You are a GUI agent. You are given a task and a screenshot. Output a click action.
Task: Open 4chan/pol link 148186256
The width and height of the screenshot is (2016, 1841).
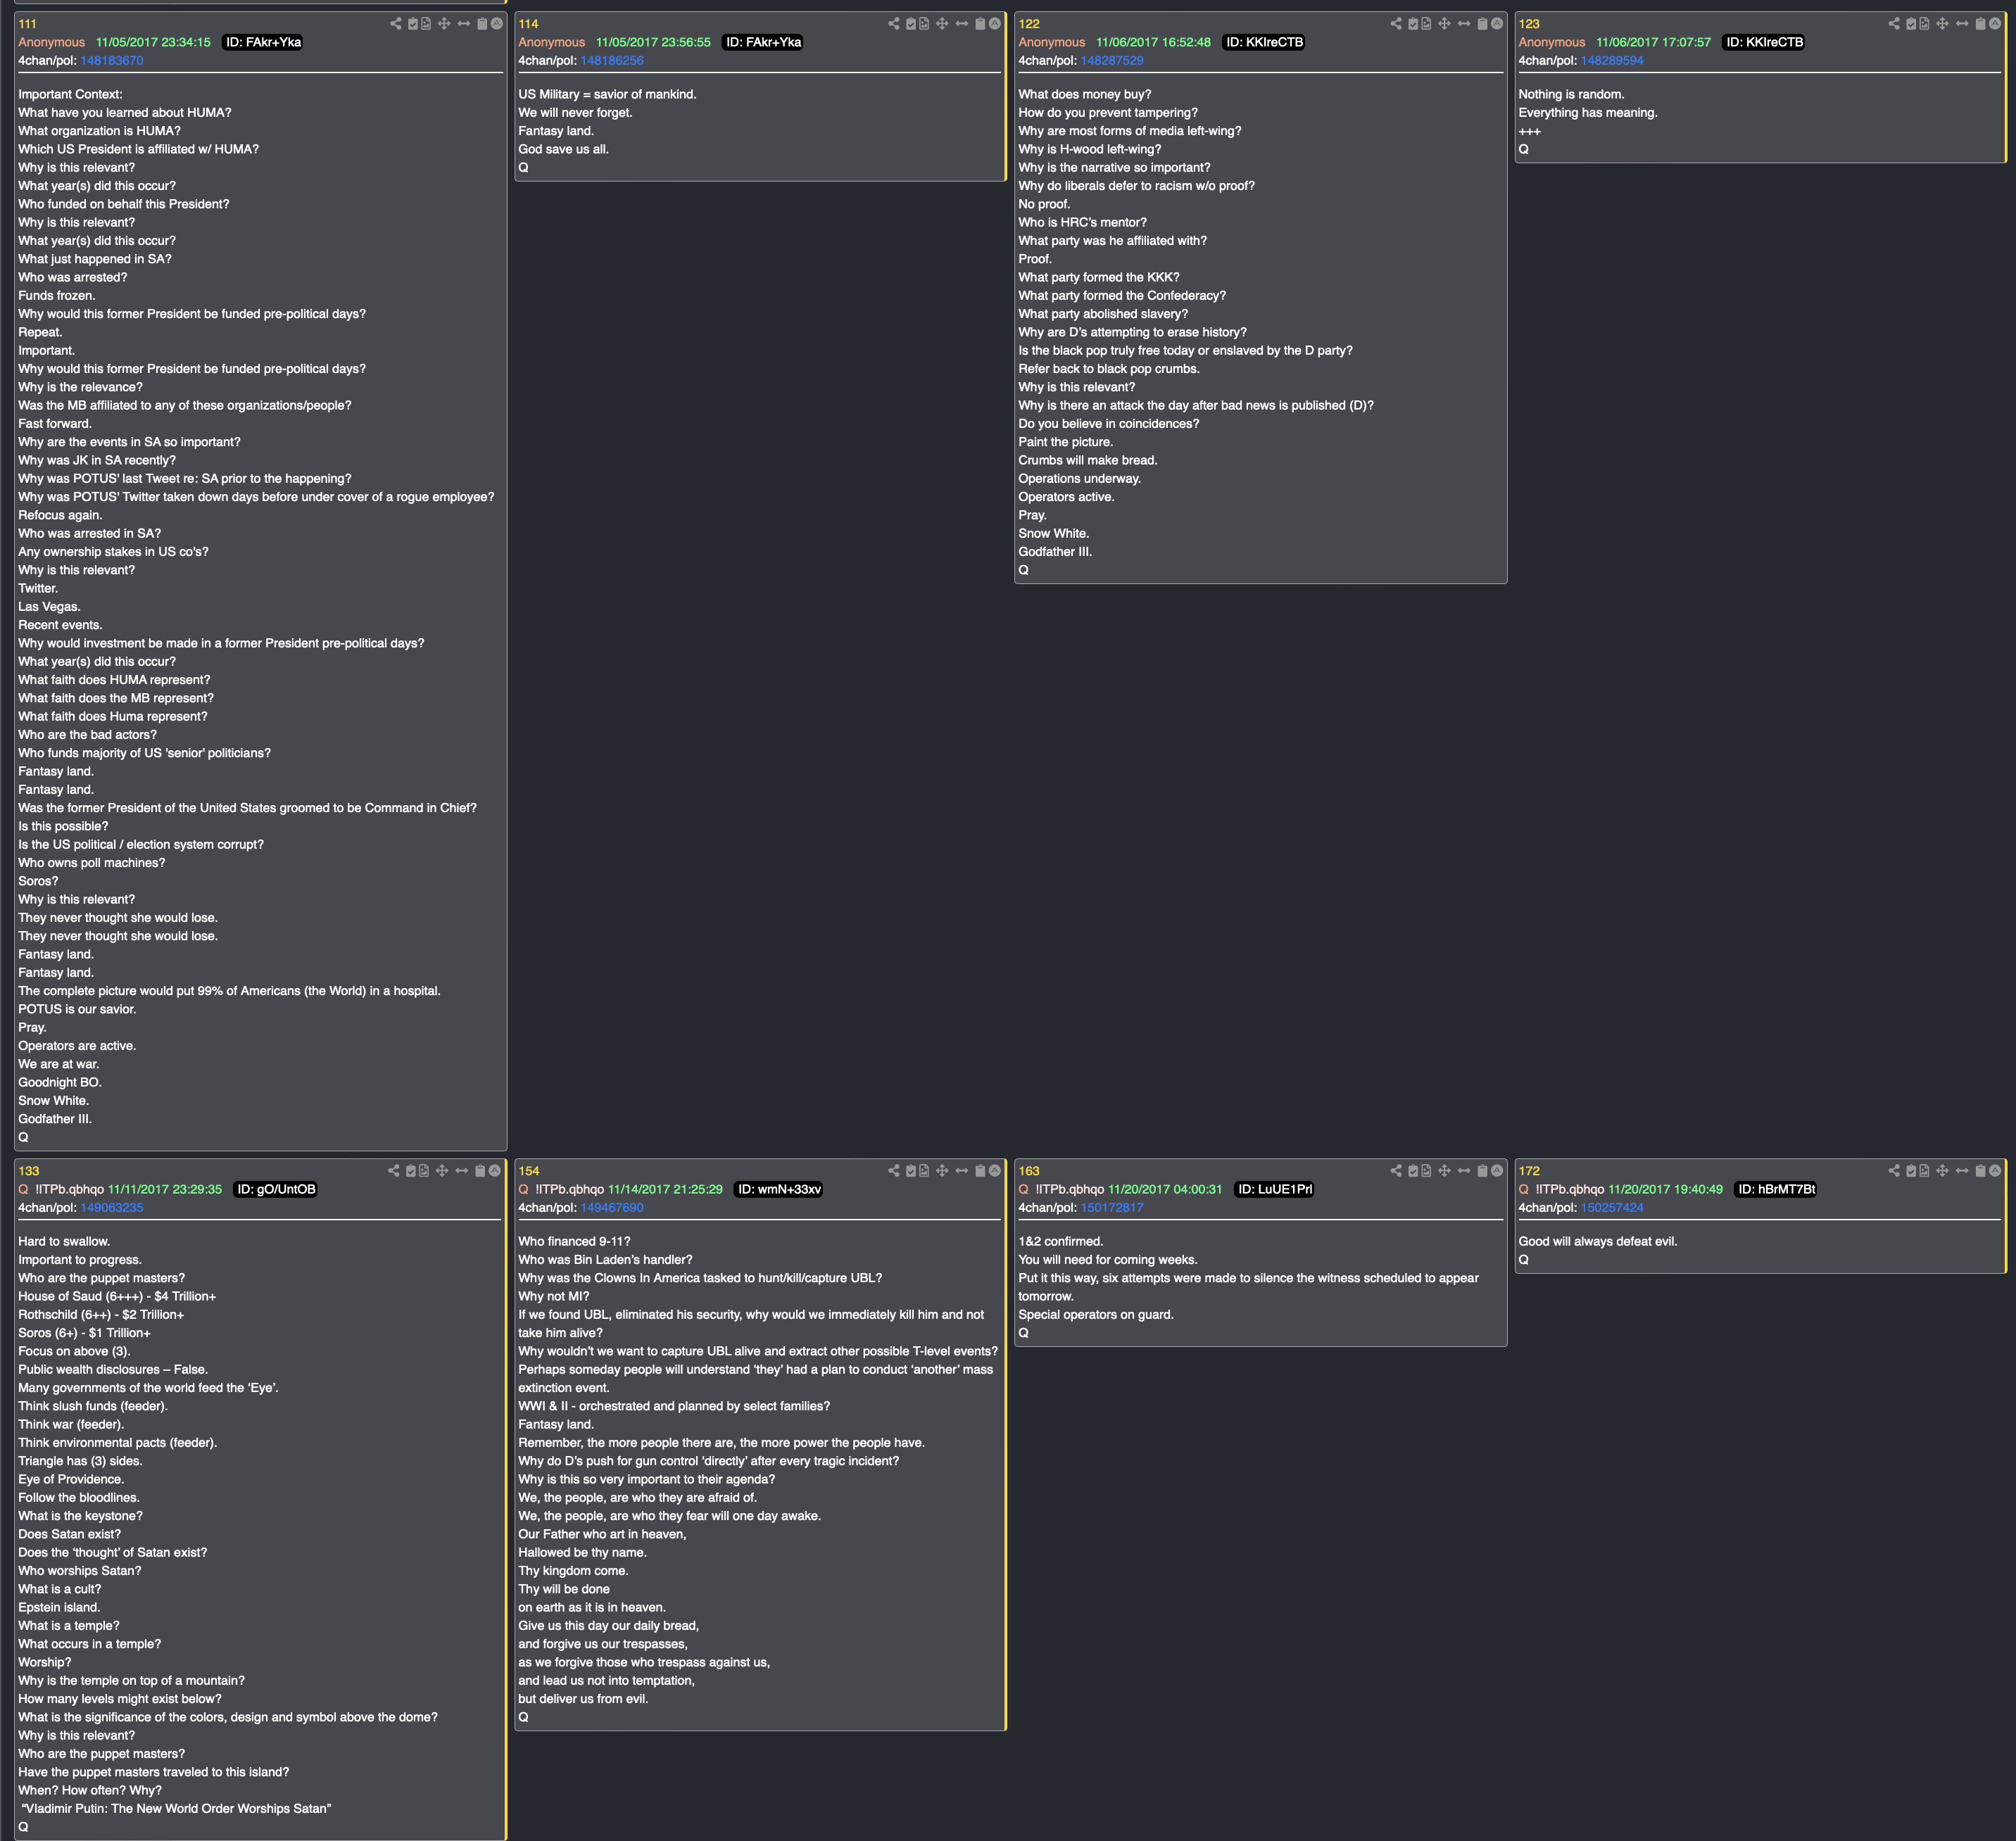coord(612,60)
